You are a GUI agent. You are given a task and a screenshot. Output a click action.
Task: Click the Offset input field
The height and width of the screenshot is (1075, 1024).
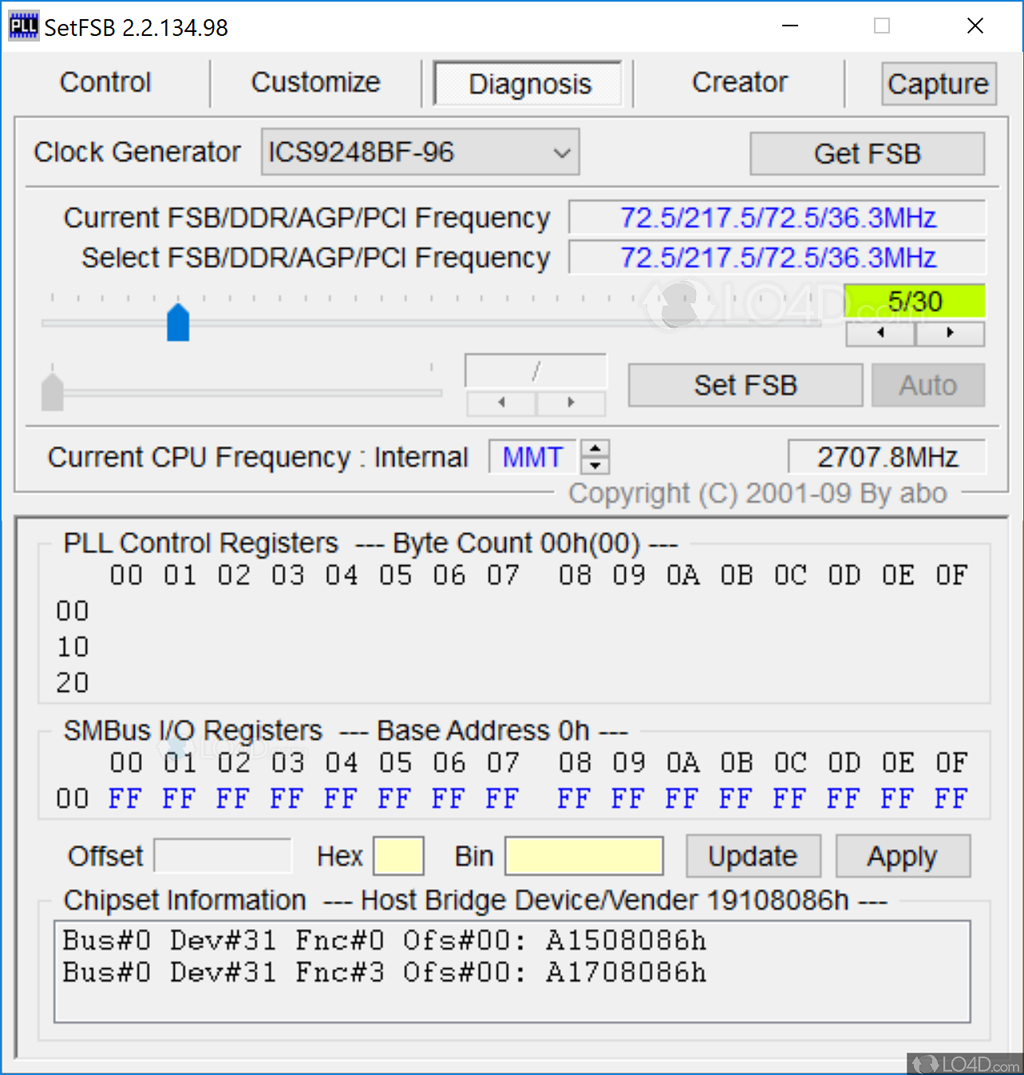coord(223,856)
